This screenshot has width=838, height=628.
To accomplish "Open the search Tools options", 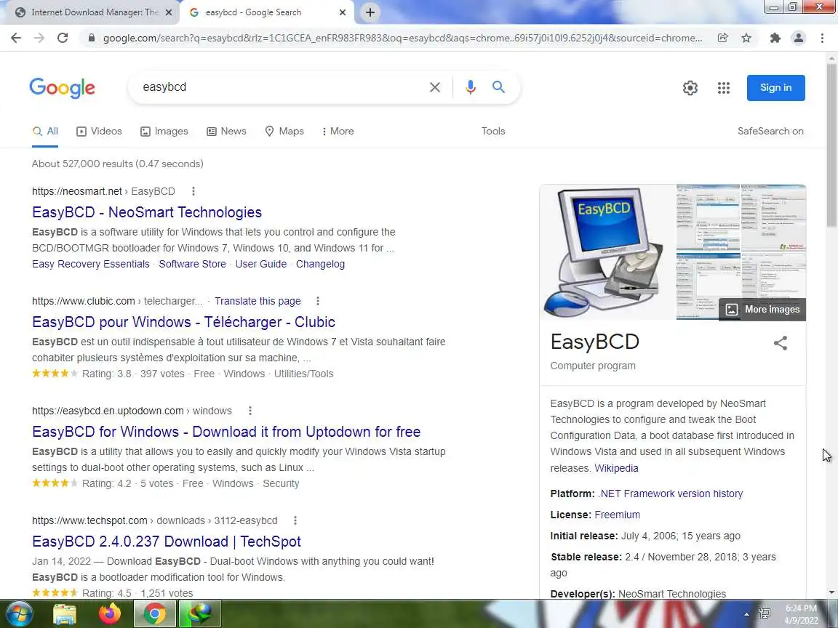I will tap(492, 132).
